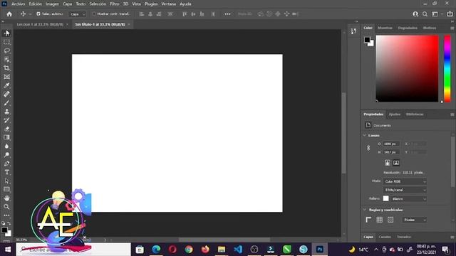The height and width of the screenshot is (256, 456).
Task: Select the Lasso tool
Action: (6, 50)
